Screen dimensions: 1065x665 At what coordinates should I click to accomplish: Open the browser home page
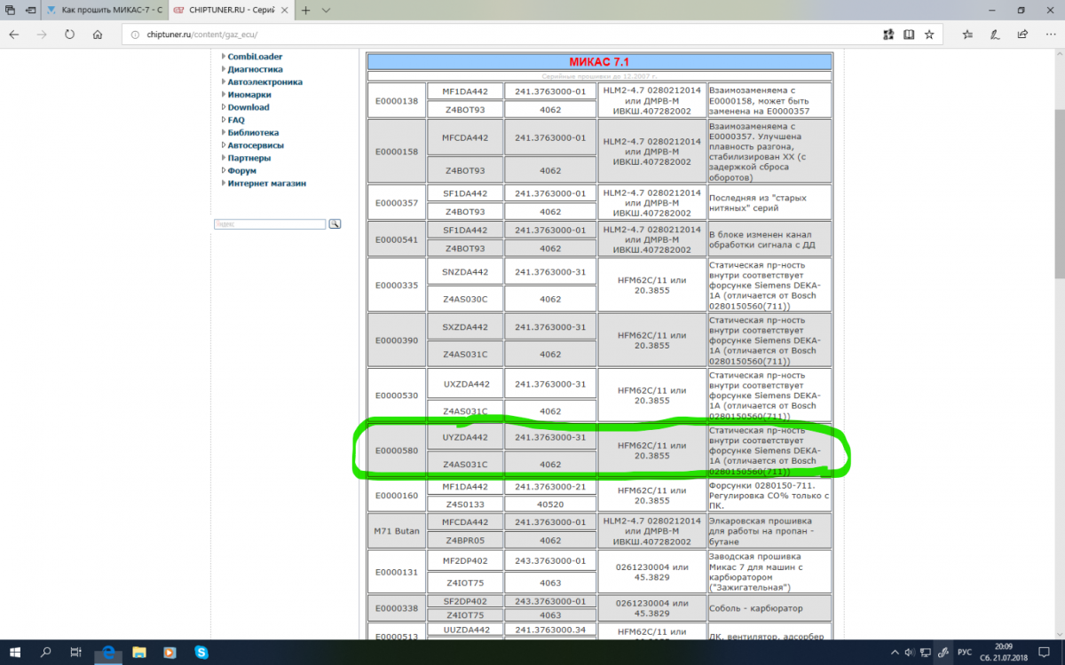coord(98,35)
